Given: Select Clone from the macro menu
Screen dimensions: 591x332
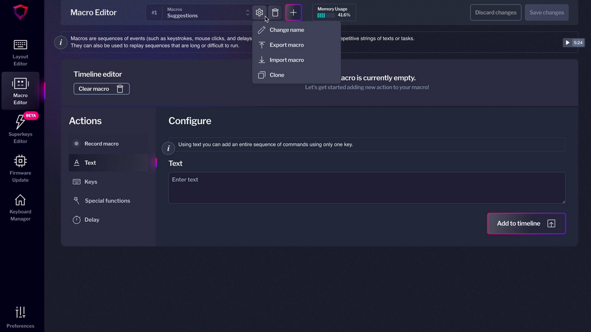Looking at the screenshot, I should click(x=277, y=75).
